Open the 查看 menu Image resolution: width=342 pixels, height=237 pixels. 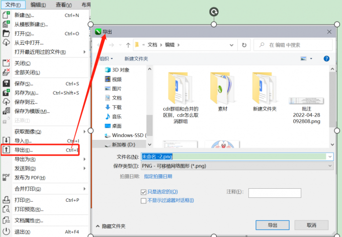[x=64, y=5]
